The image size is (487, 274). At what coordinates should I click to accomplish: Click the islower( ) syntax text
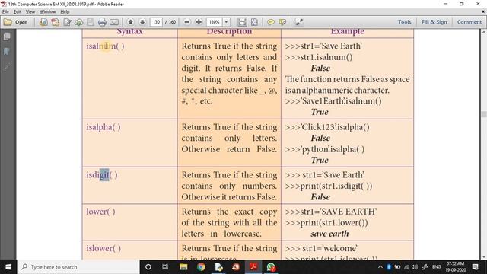pos(103,248)
